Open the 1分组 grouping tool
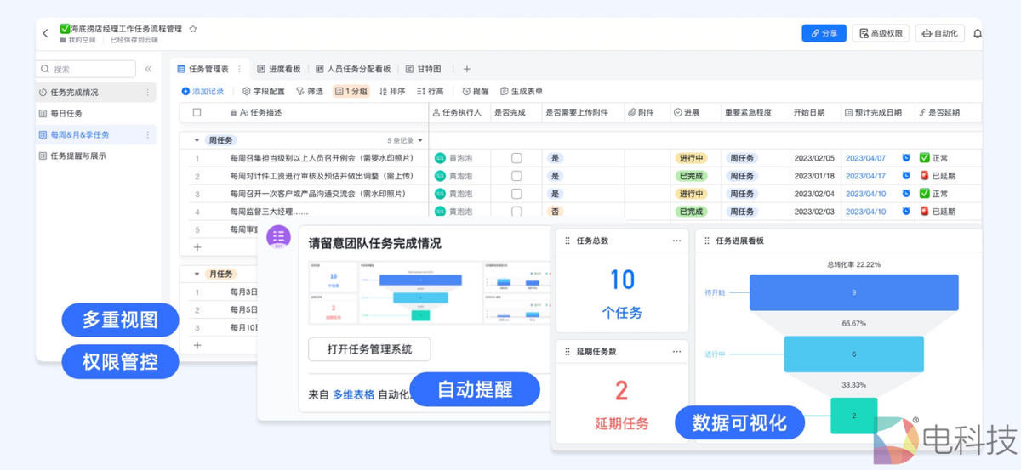 tap(351, 91)
